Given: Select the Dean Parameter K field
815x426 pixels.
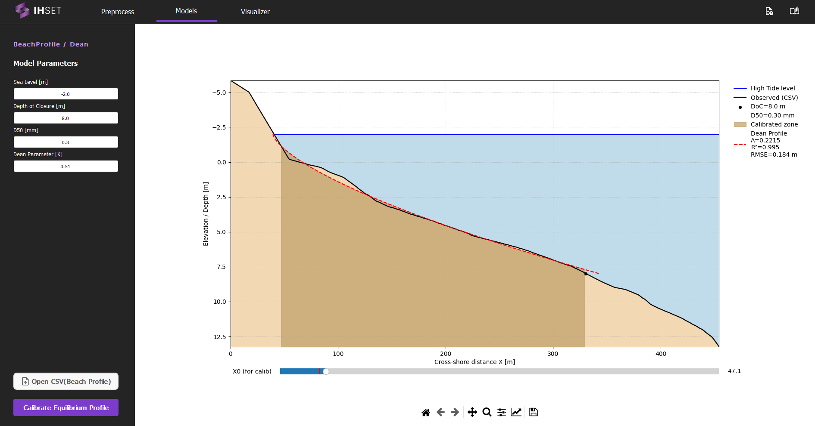Looking at the screenshot, I should pos(66,166).
